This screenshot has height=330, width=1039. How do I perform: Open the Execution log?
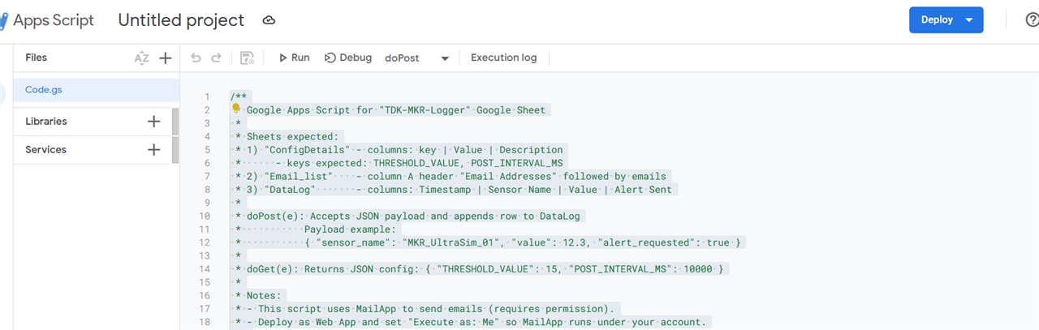point(503,58)
